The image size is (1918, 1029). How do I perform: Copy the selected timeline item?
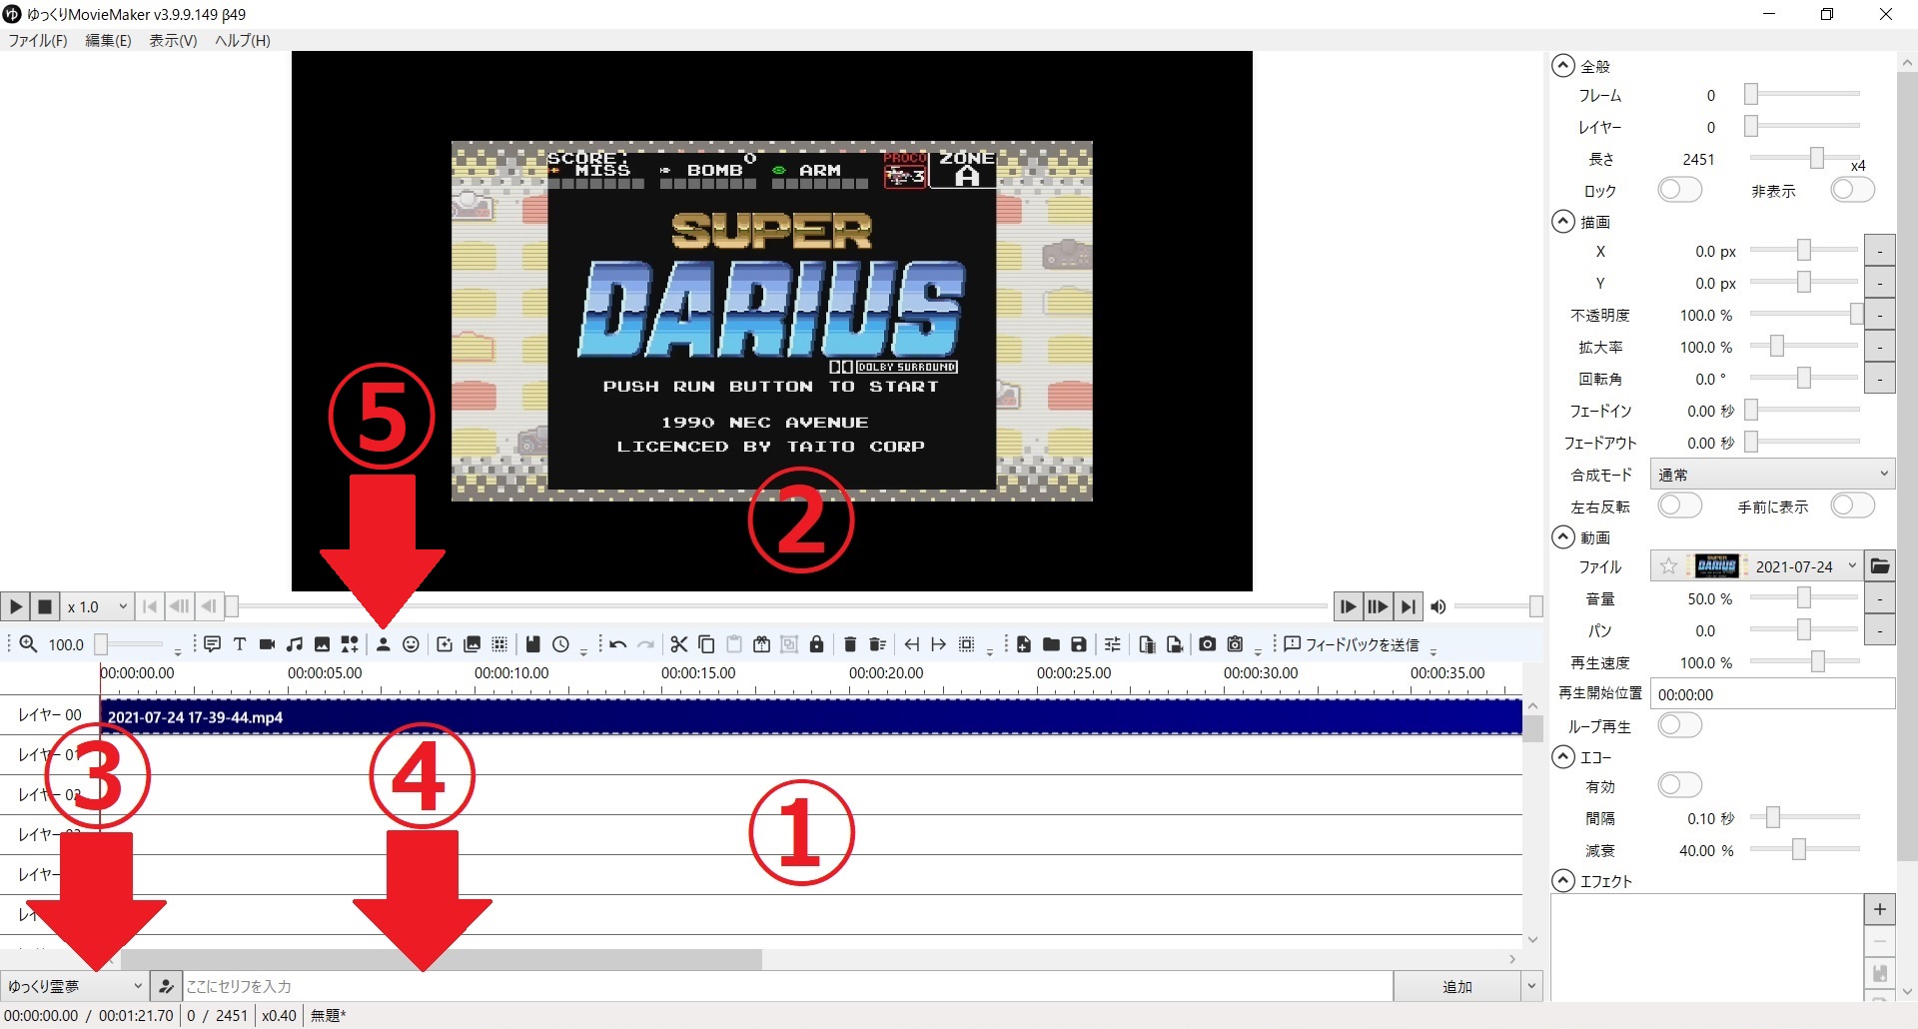tap(706, 644)
